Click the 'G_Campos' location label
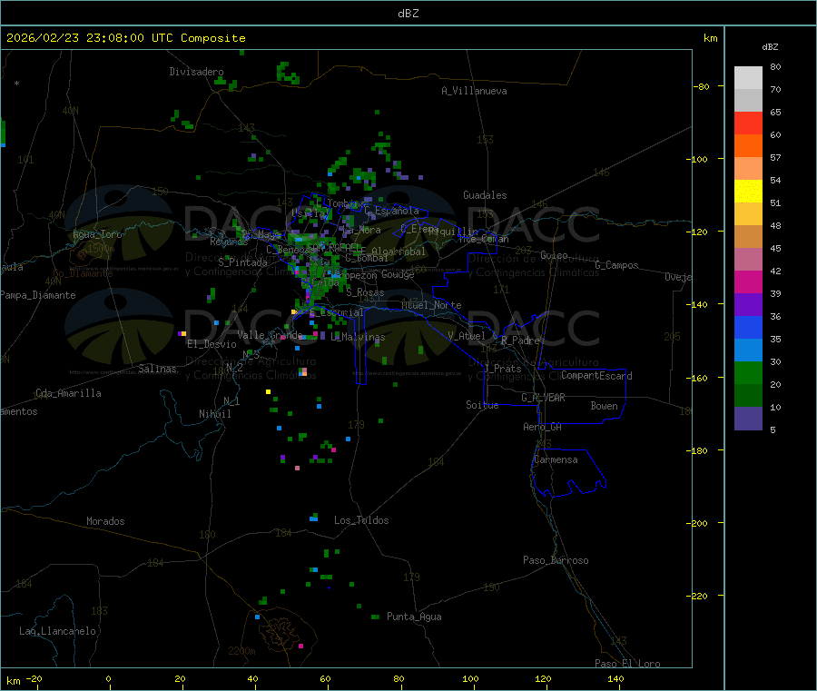 617,265
